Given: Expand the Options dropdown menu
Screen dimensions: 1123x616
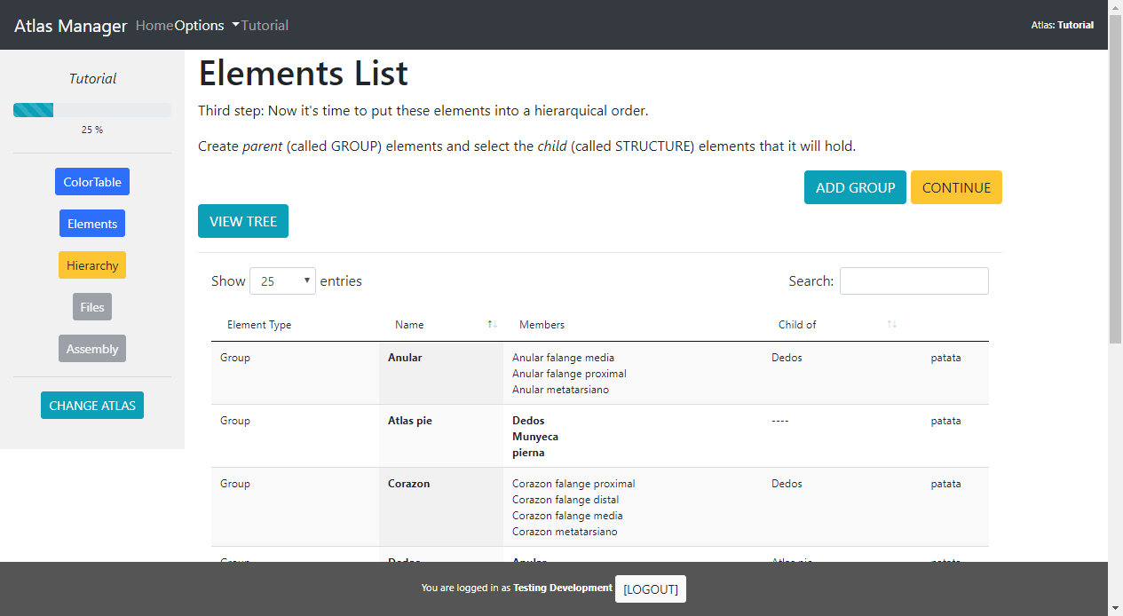Looking at the screenshot, I should pyautogui.click(x=206, y=26).
